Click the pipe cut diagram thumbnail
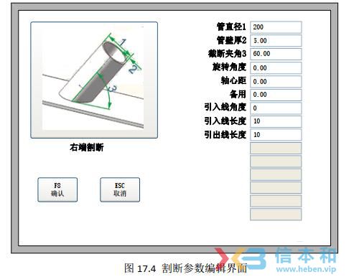This screenshot has height=277, width=349. coord(94,80)
